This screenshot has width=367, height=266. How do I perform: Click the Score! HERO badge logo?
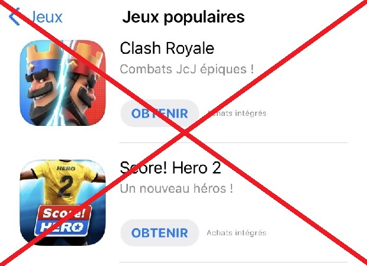63,220
